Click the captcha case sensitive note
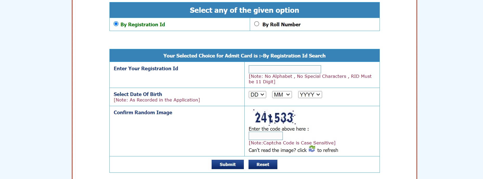483x179 pixels. click(x=292, y=143)
